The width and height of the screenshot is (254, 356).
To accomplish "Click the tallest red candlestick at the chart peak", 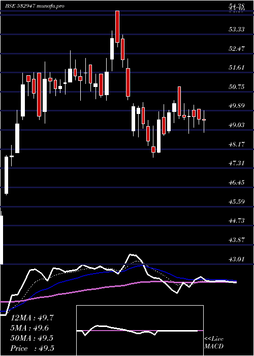I will [x=117, y=26].
